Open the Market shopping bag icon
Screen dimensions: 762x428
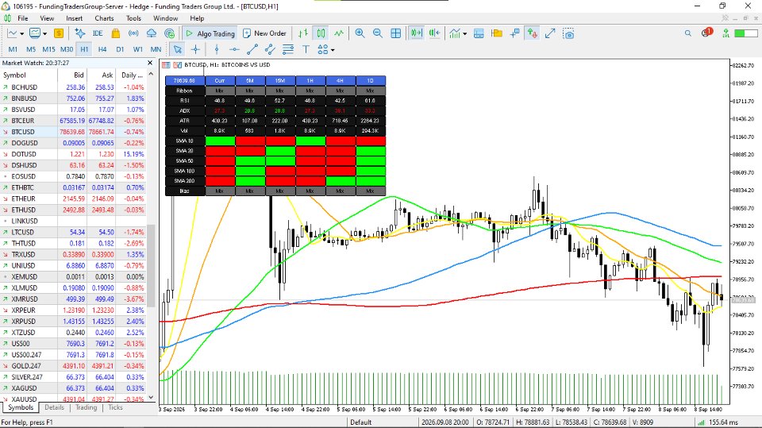(116, 33)
